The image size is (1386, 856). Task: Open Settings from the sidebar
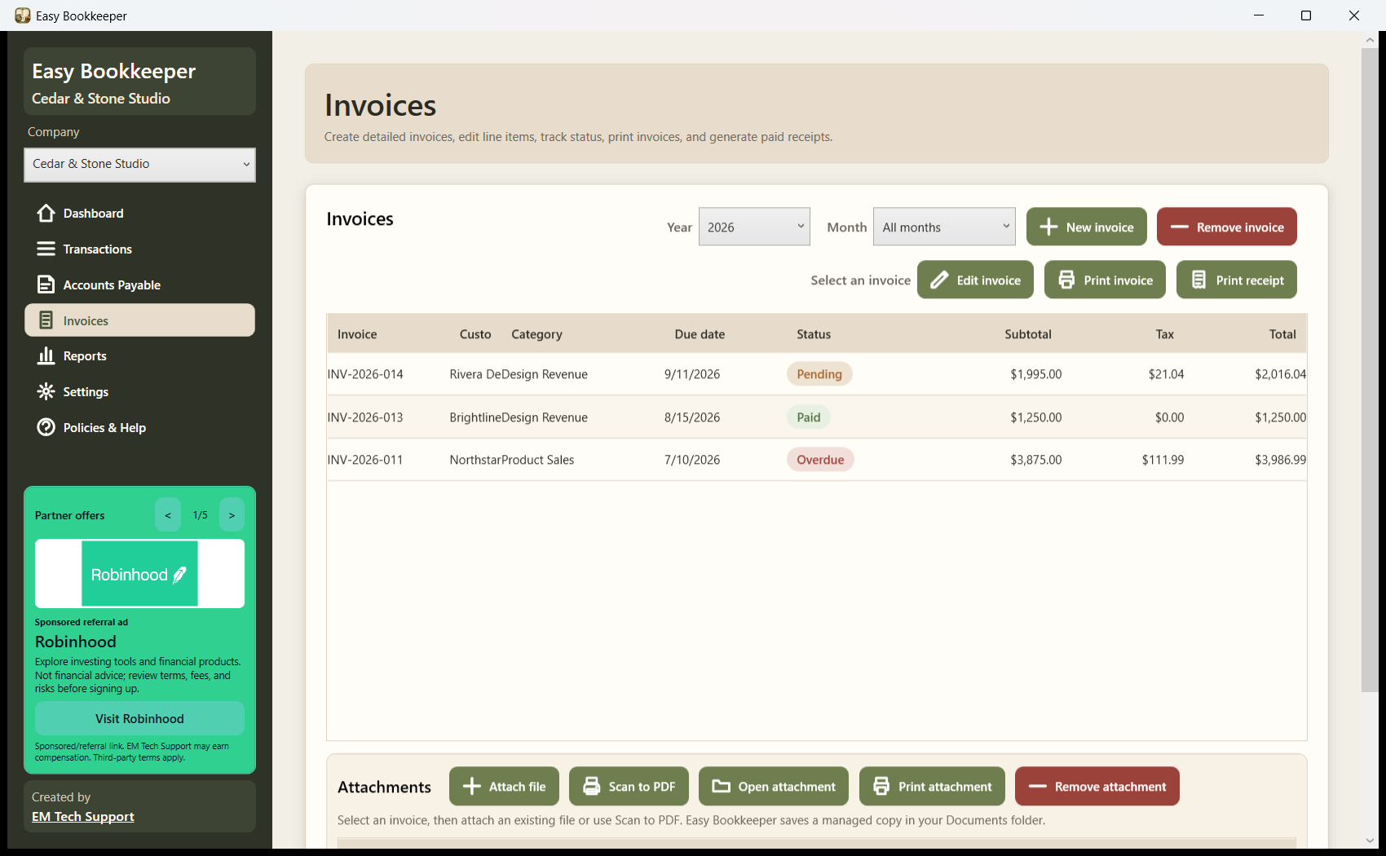pos(139,391)
